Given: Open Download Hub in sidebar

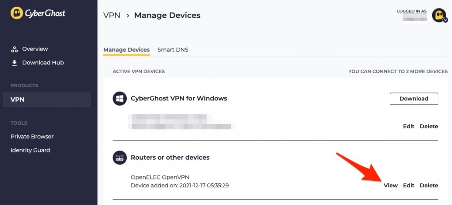Looking at the screenshot, I should tap(43, 63).
